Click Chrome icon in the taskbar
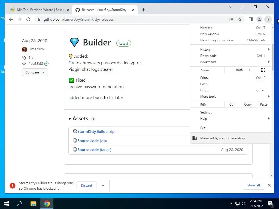Image resolution: width=279 pixels, height=209 pixels. coord(47,204)
